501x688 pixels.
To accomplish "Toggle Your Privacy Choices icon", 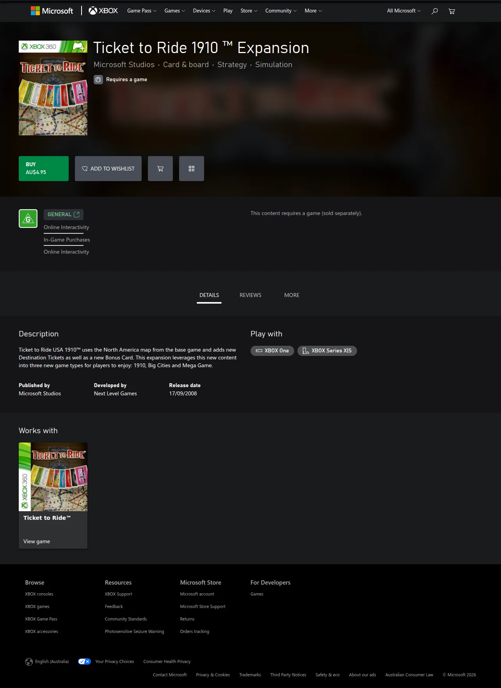I will coord(84,661).
